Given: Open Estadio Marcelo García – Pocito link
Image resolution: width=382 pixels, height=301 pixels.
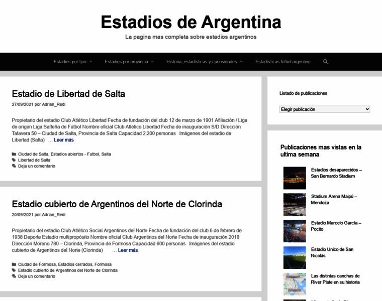Looking at the screenshot, I should coord(336,226).
